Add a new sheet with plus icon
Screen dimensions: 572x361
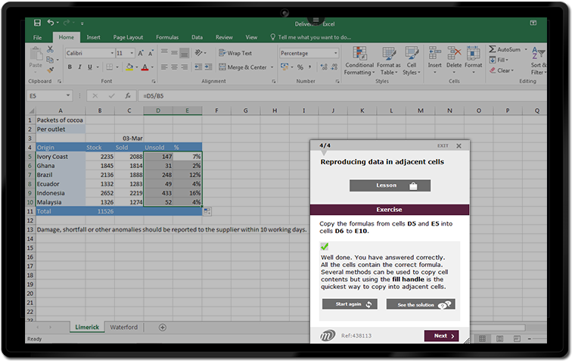(162, 327)
